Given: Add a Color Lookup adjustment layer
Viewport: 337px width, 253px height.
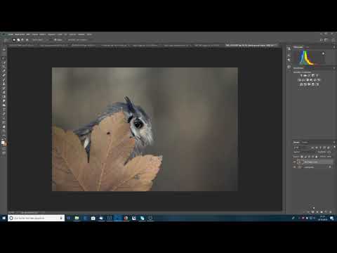Looking at the screenshot, I should pyautogui.click(x=319, y=80).
